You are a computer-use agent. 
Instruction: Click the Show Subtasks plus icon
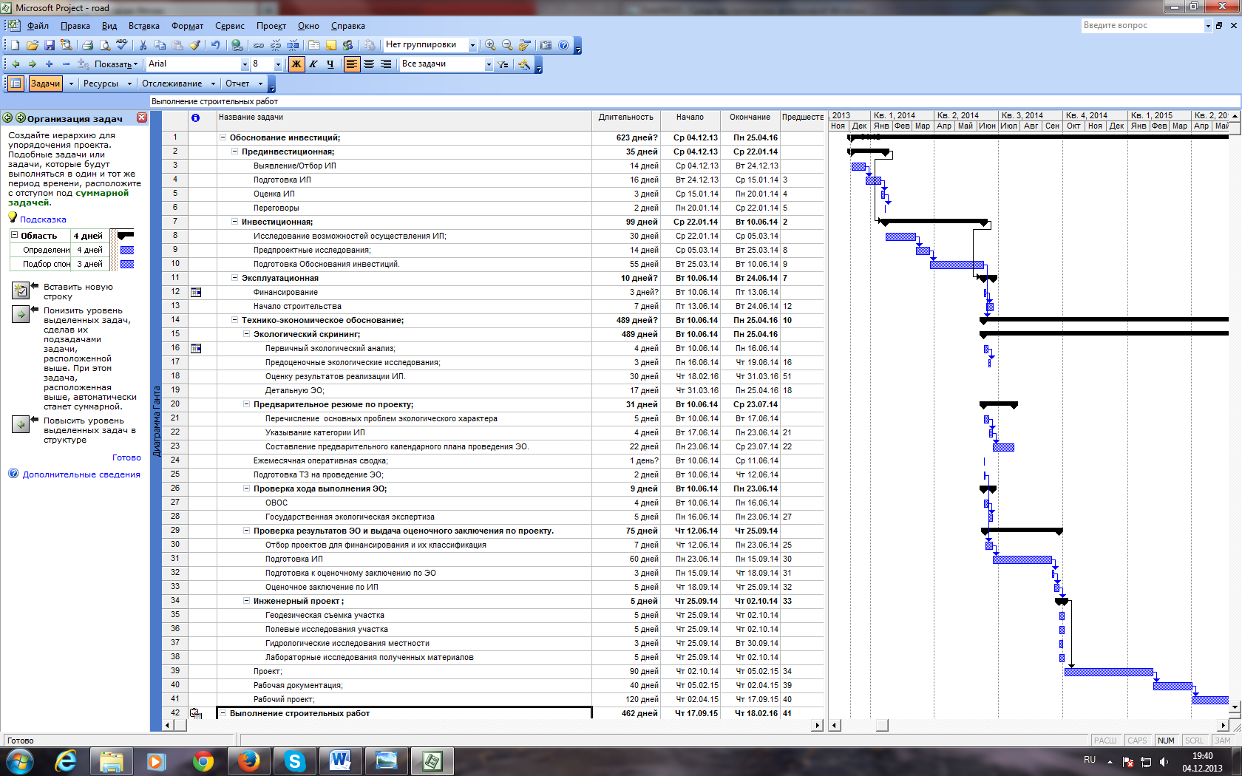pos(50,64)
